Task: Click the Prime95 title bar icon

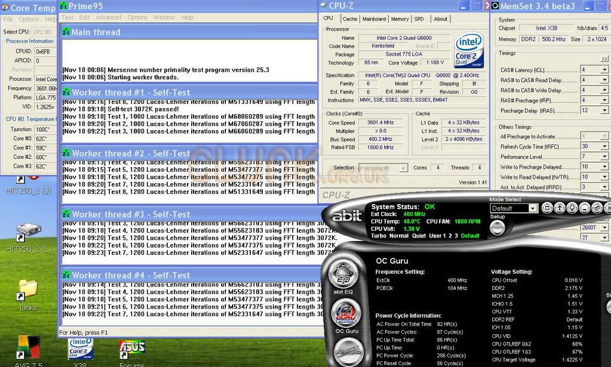Action: (63, 6)
